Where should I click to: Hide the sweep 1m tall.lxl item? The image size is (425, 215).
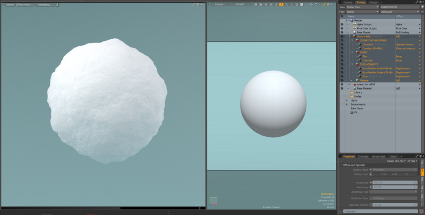342,84
